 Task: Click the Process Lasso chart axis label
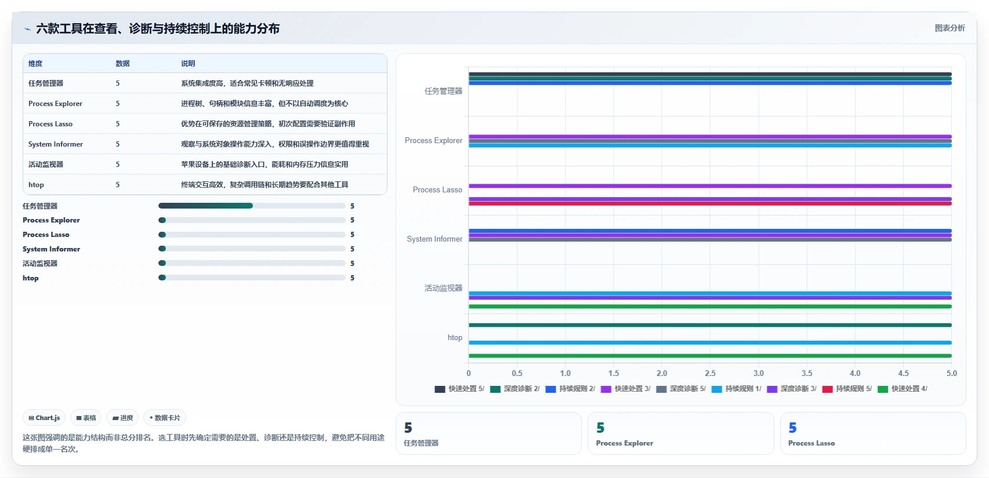(x=437, y=189)
